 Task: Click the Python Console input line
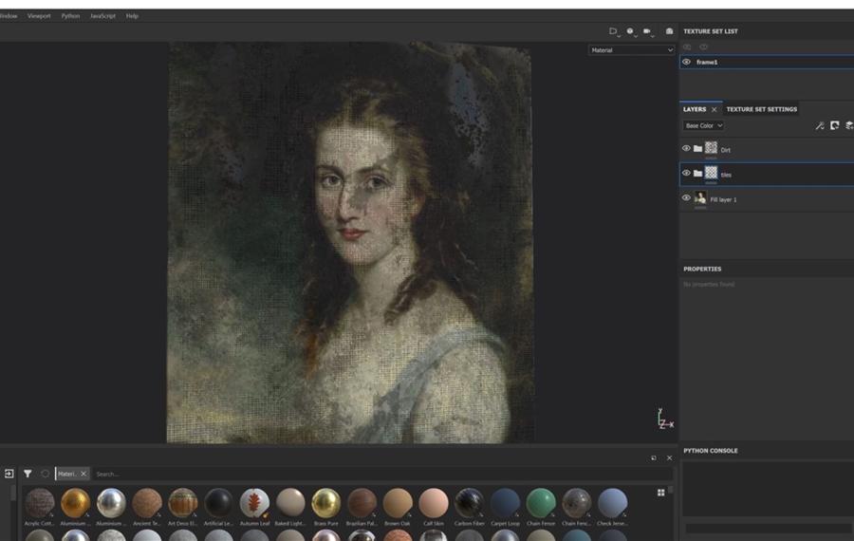tap(768, 528)
